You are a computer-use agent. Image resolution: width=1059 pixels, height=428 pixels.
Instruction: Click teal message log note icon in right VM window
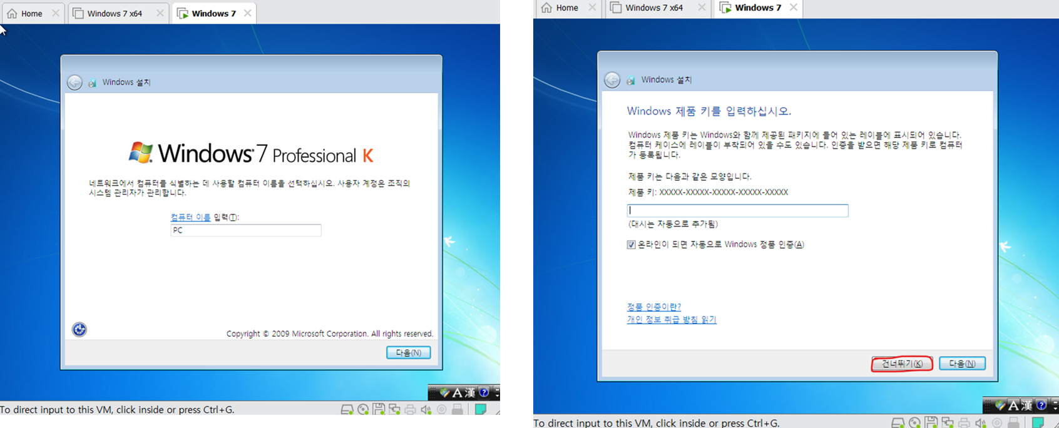(1038, 423)
